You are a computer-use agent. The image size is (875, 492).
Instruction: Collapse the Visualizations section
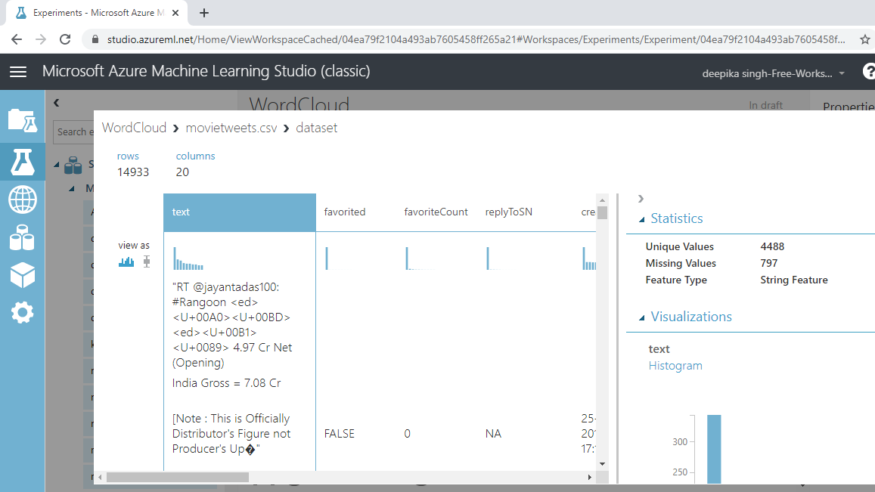point(642,317)
